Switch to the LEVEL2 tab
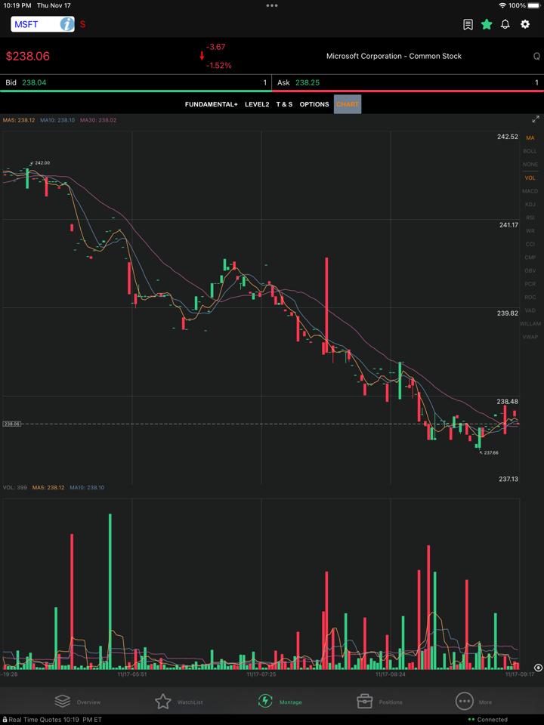The image size is (544, 725). point(257,104)
